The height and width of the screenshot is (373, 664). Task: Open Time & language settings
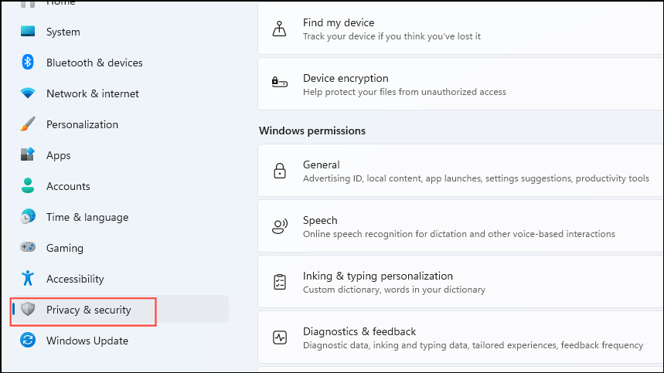(119, 217)
